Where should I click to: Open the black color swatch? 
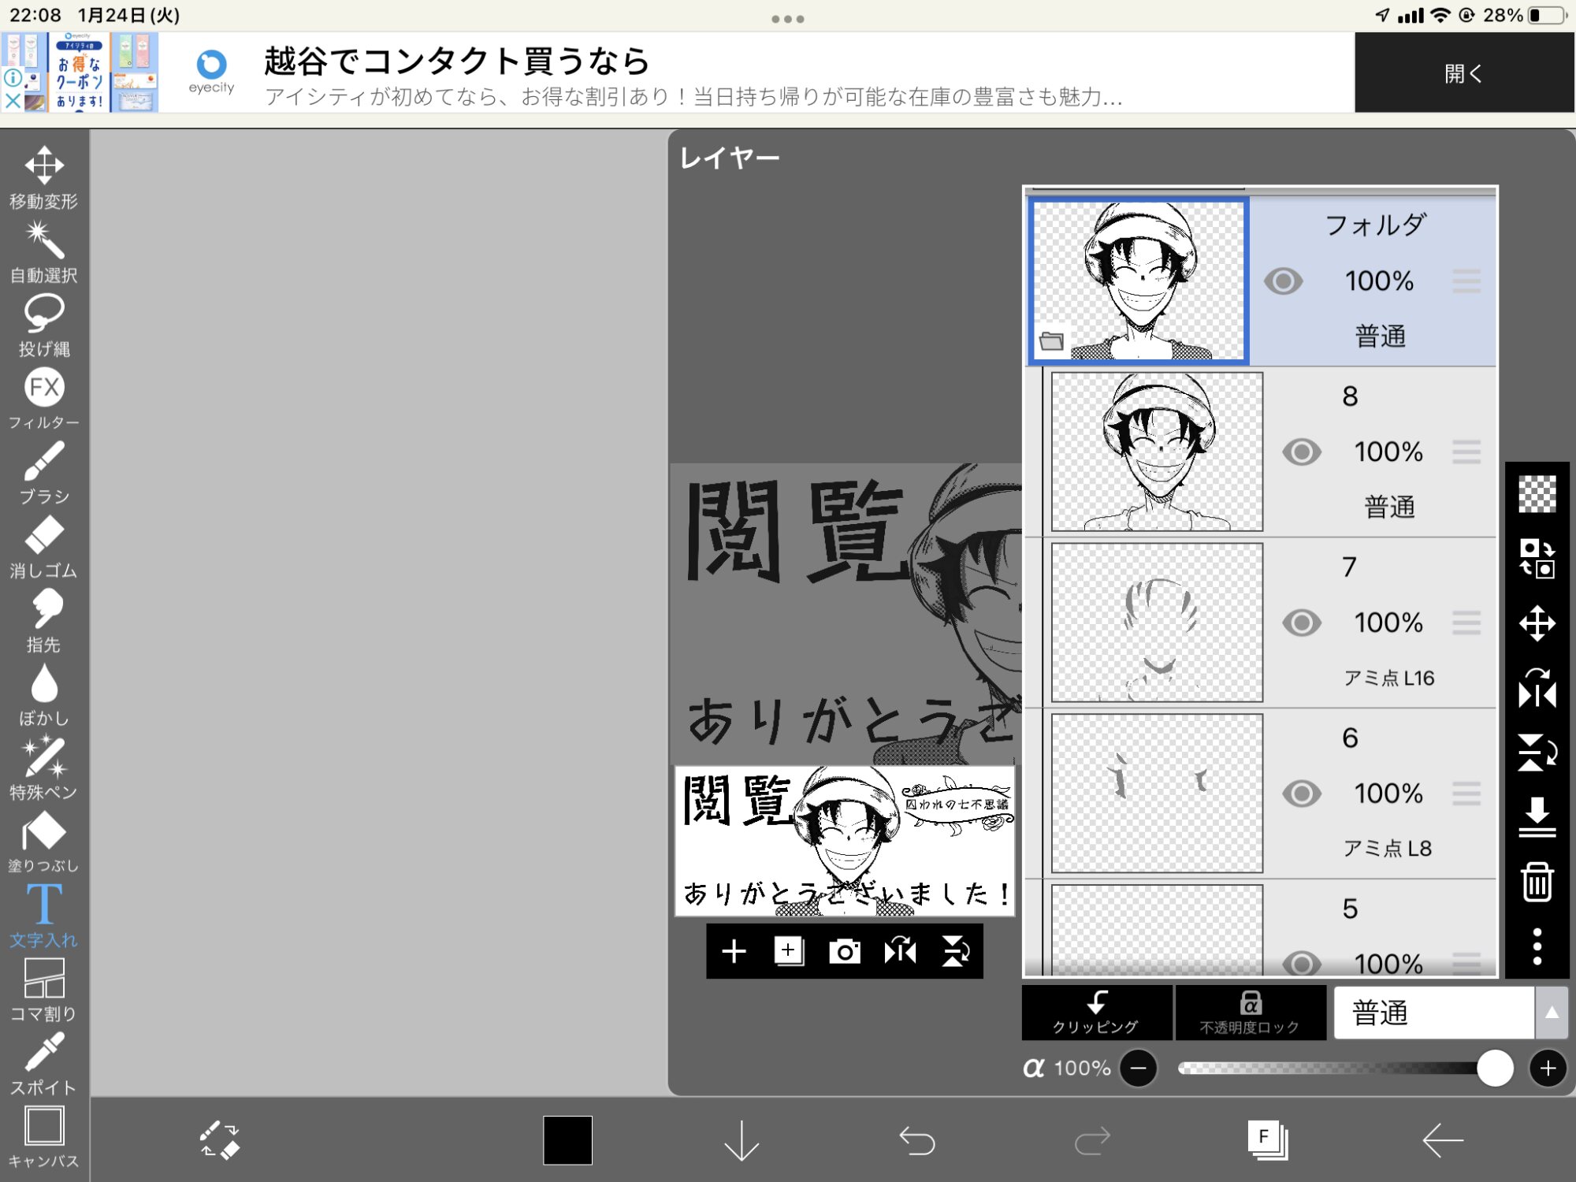tap(567, 1139)
